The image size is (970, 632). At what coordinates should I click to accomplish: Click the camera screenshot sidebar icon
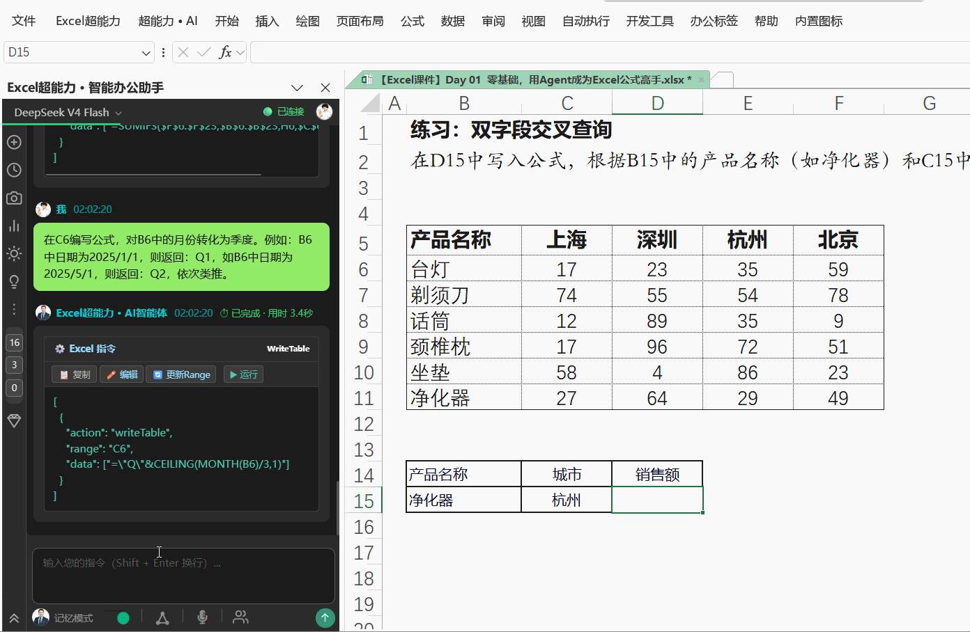pos(14,198)
